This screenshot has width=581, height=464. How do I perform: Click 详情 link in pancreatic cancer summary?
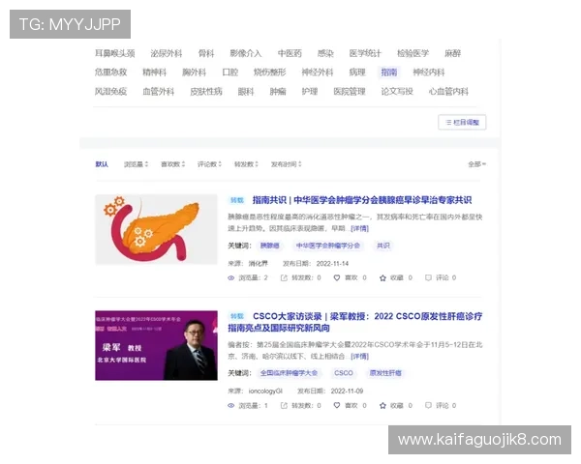coord(359,228)
